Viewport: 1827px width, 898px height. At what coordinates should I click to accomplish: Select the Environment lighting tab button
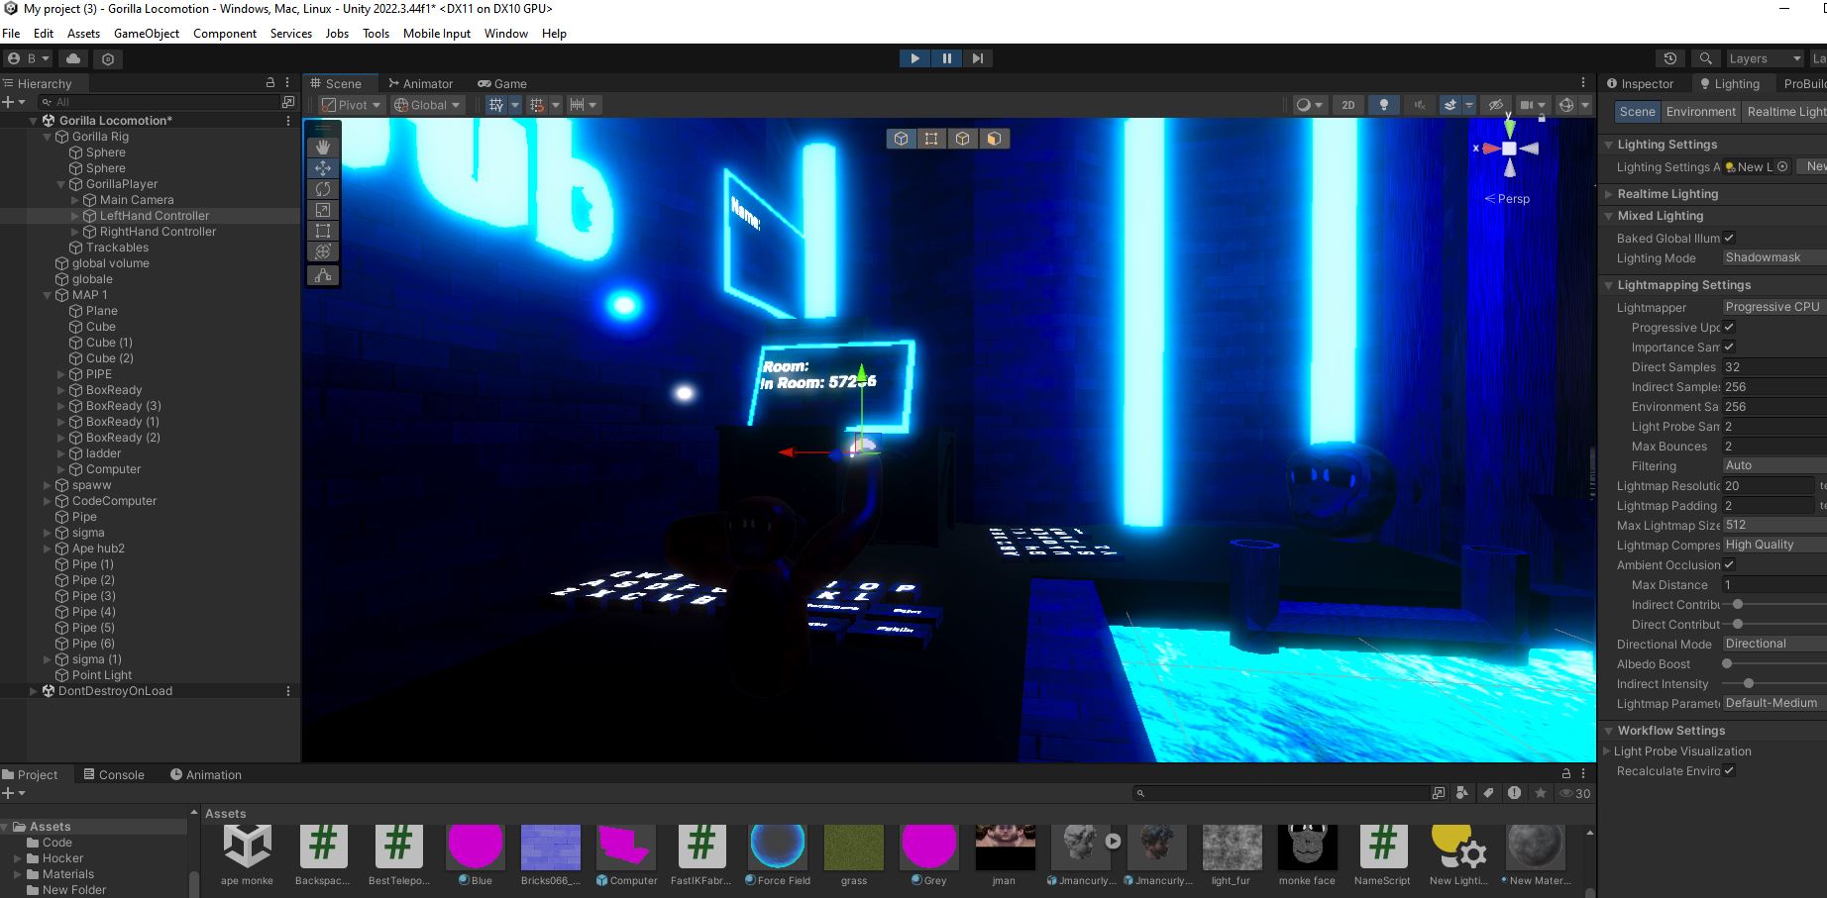click(1700, 112)
